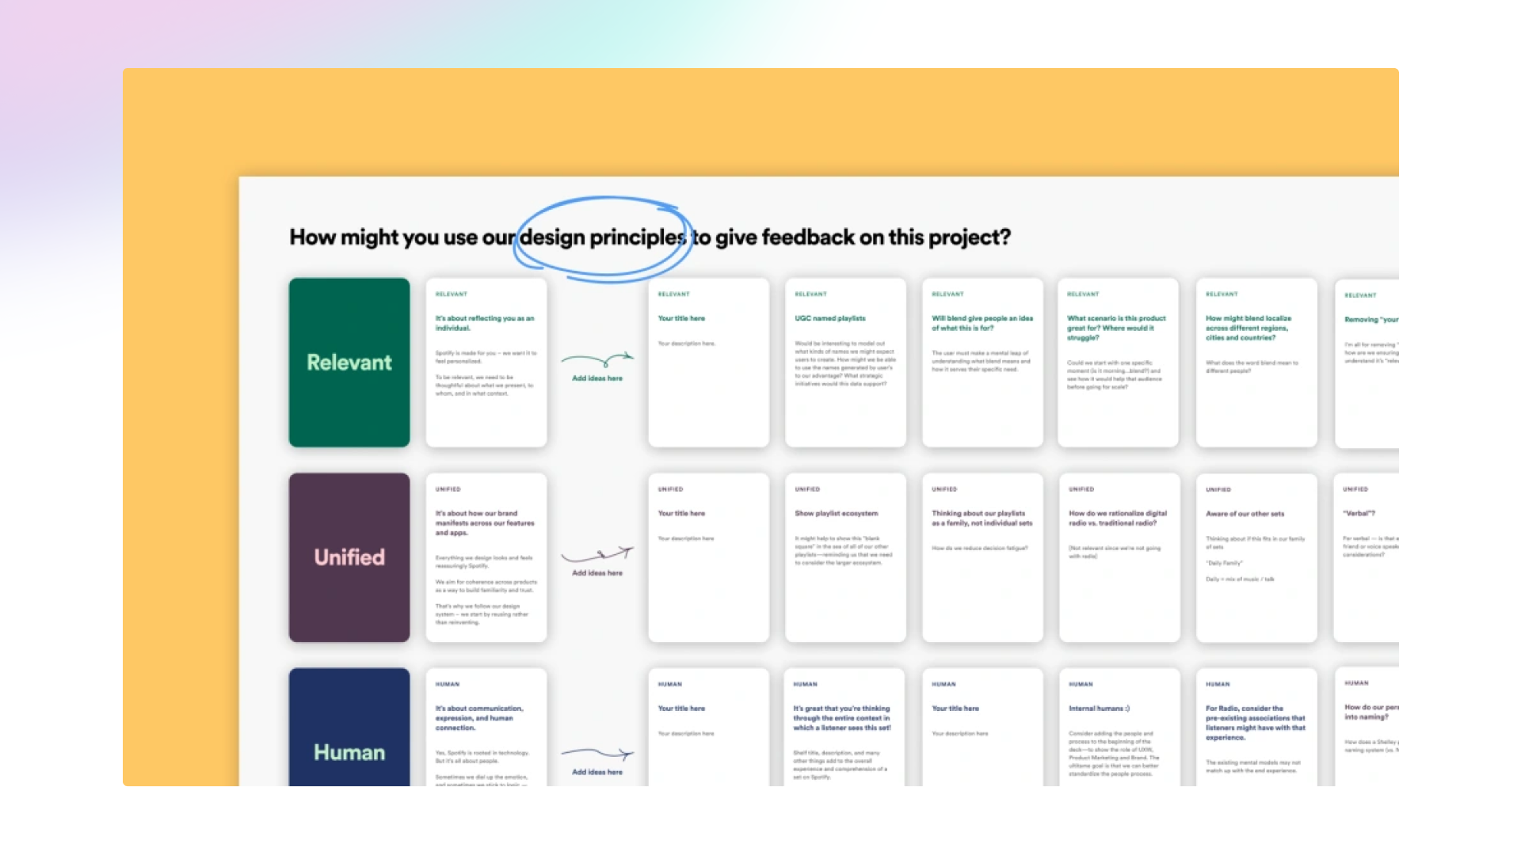
Task: Select the green Relevant title card
Action: click(349, 363)
